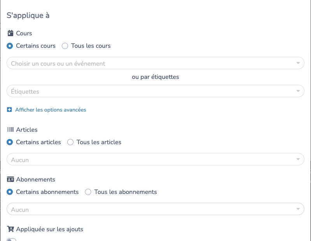Open the Articles Aucun dropdown

tap(155, 159)
